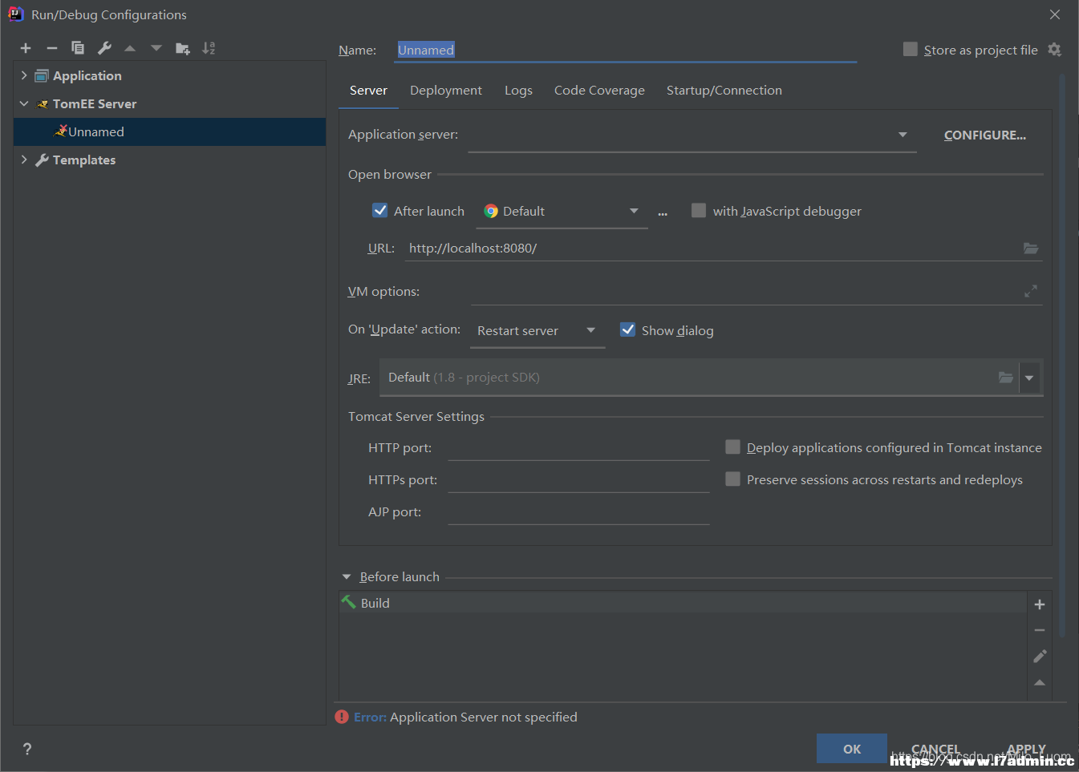
Task: Copy the selected configuration
Action: (78, 48)
